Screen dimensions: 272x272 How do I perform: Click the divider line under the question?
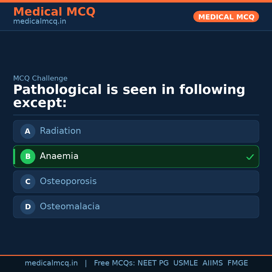tap(136, 115)
